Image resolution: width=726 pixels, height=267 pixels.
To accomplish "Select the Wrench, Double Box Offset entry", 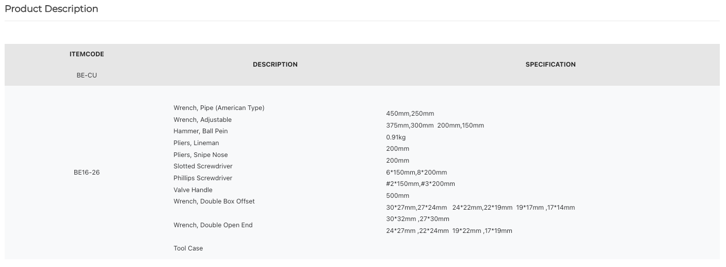I will point(214,201).
